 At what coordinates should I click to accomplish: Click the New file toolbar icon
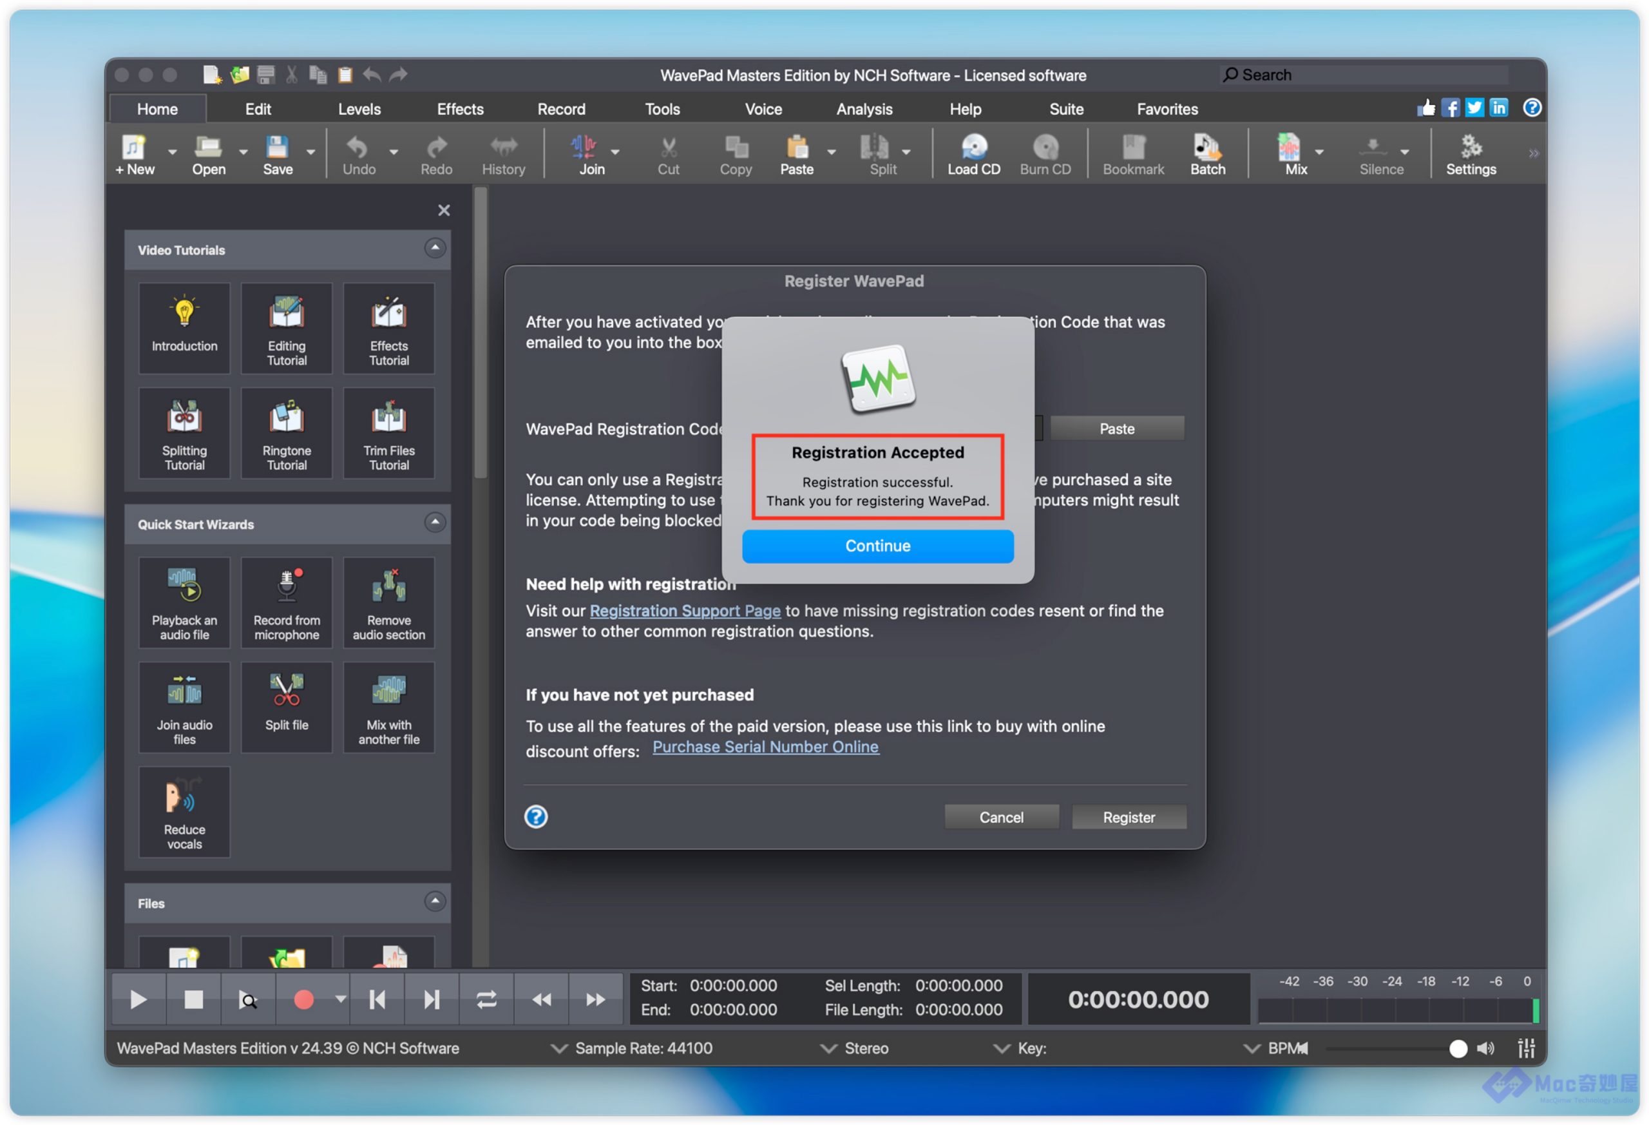coord(134,155)
